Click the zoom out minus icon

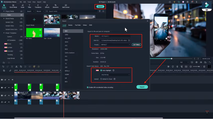pyautogui.click(x=191, y=67)
